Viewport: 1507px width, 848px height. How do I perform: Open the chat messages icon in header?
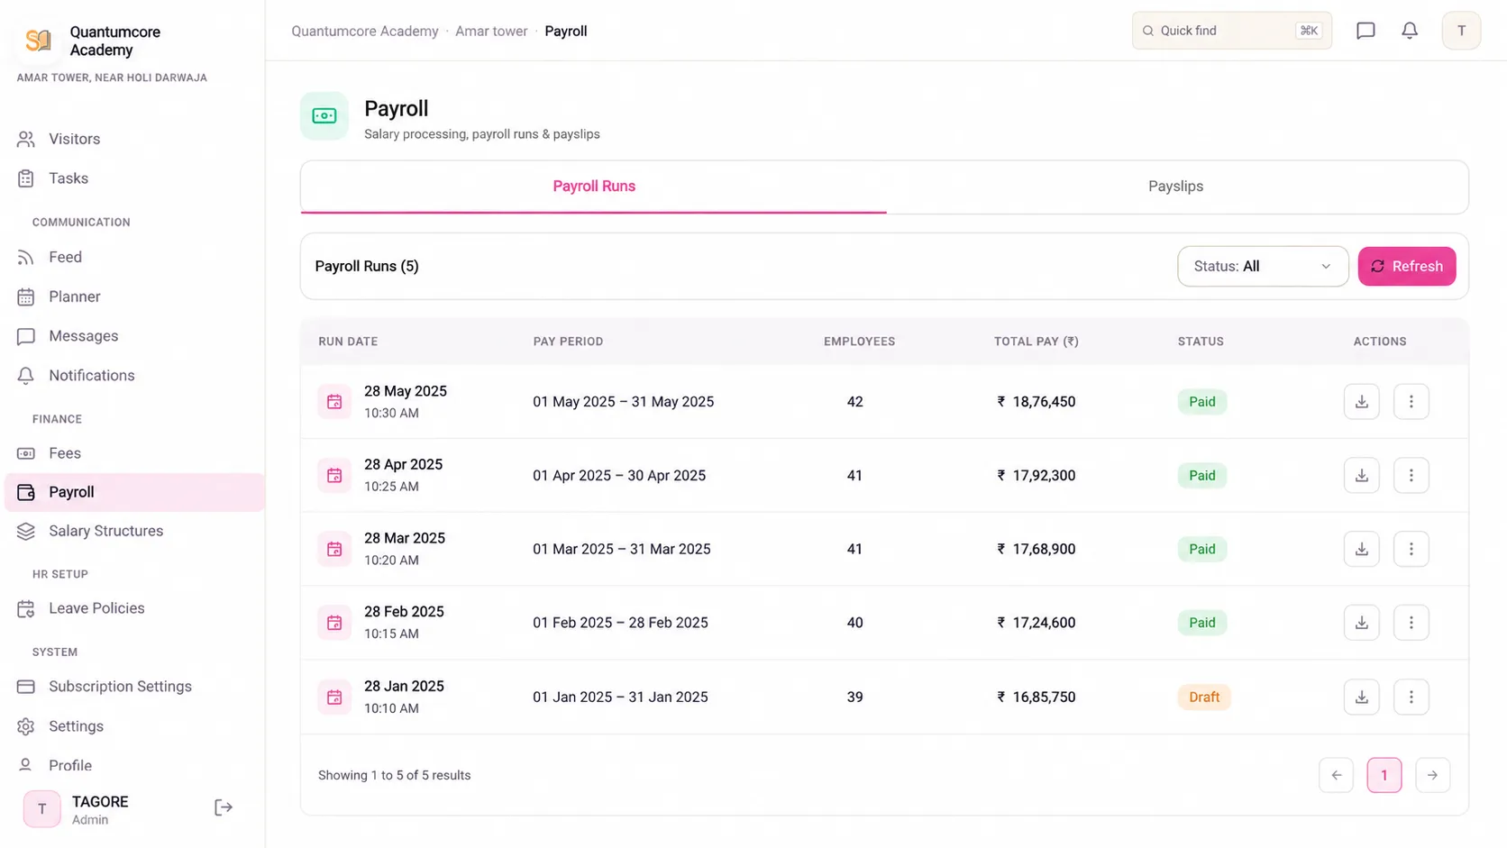click(1365, 31)
